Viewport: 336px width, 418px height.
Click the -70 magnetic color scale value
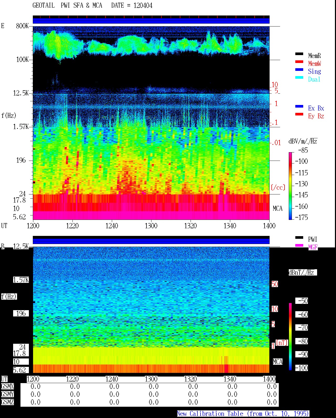coord(302,327)
